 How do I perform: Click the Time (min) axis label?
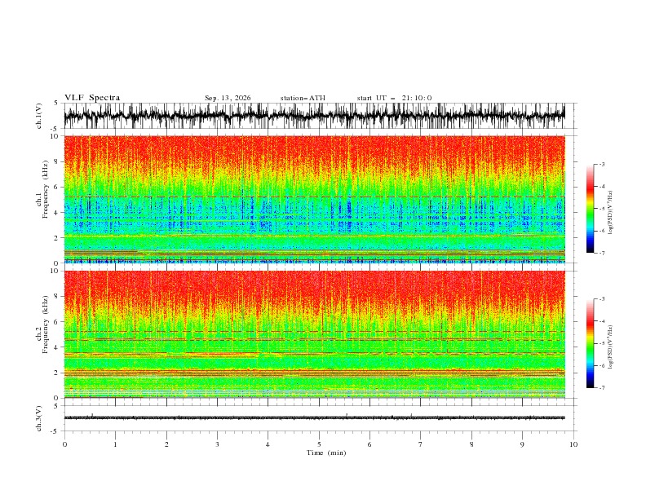[326, 453]
